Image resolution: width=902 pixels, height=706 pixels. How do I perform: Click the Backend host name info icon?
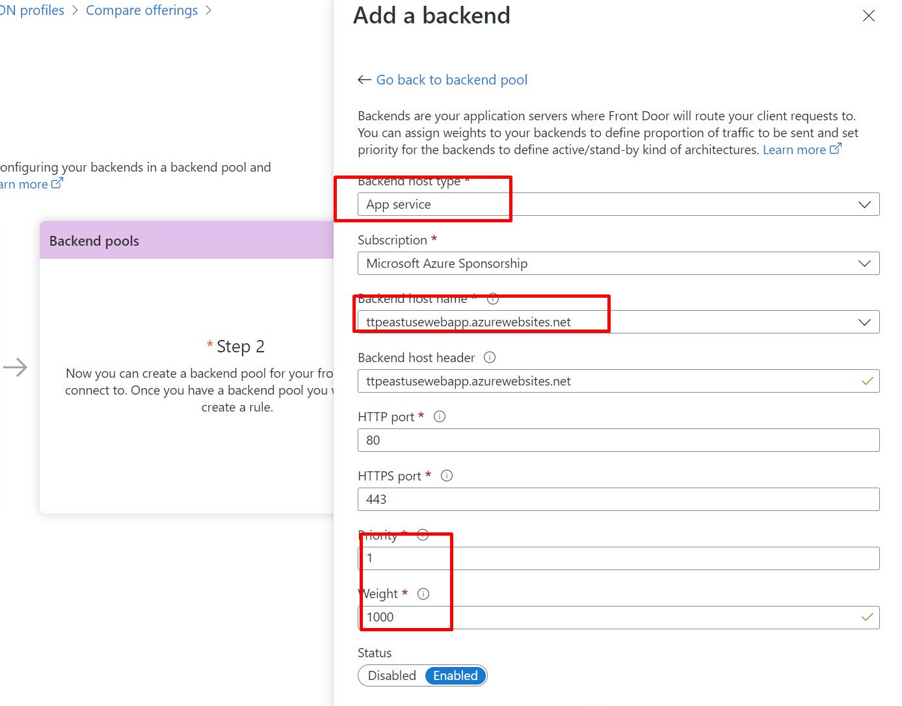point(493,299)
